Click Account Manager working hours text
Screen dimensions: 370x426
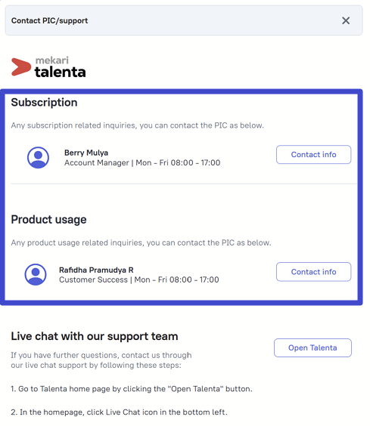click(x=142, y=162)
